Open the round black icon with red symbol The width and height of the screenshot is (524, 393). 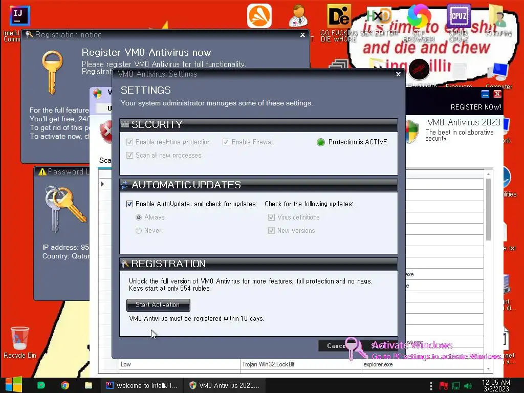[x=419, y=69]
